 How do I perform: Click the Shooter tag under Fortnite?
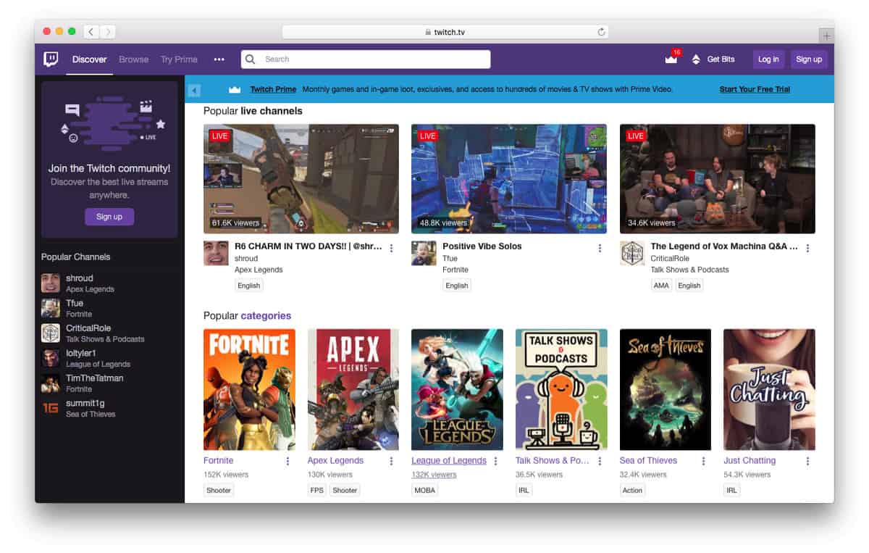[x=219, y=491]
